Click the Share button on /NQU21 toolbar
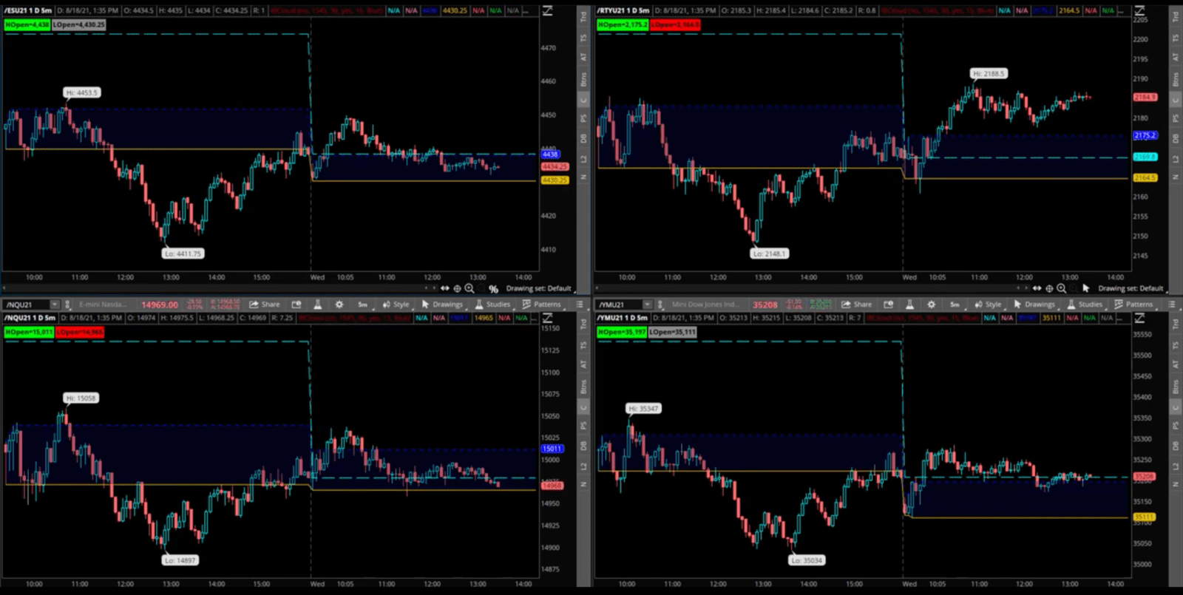Screen dimensions: 1183x595 point(265,305)
